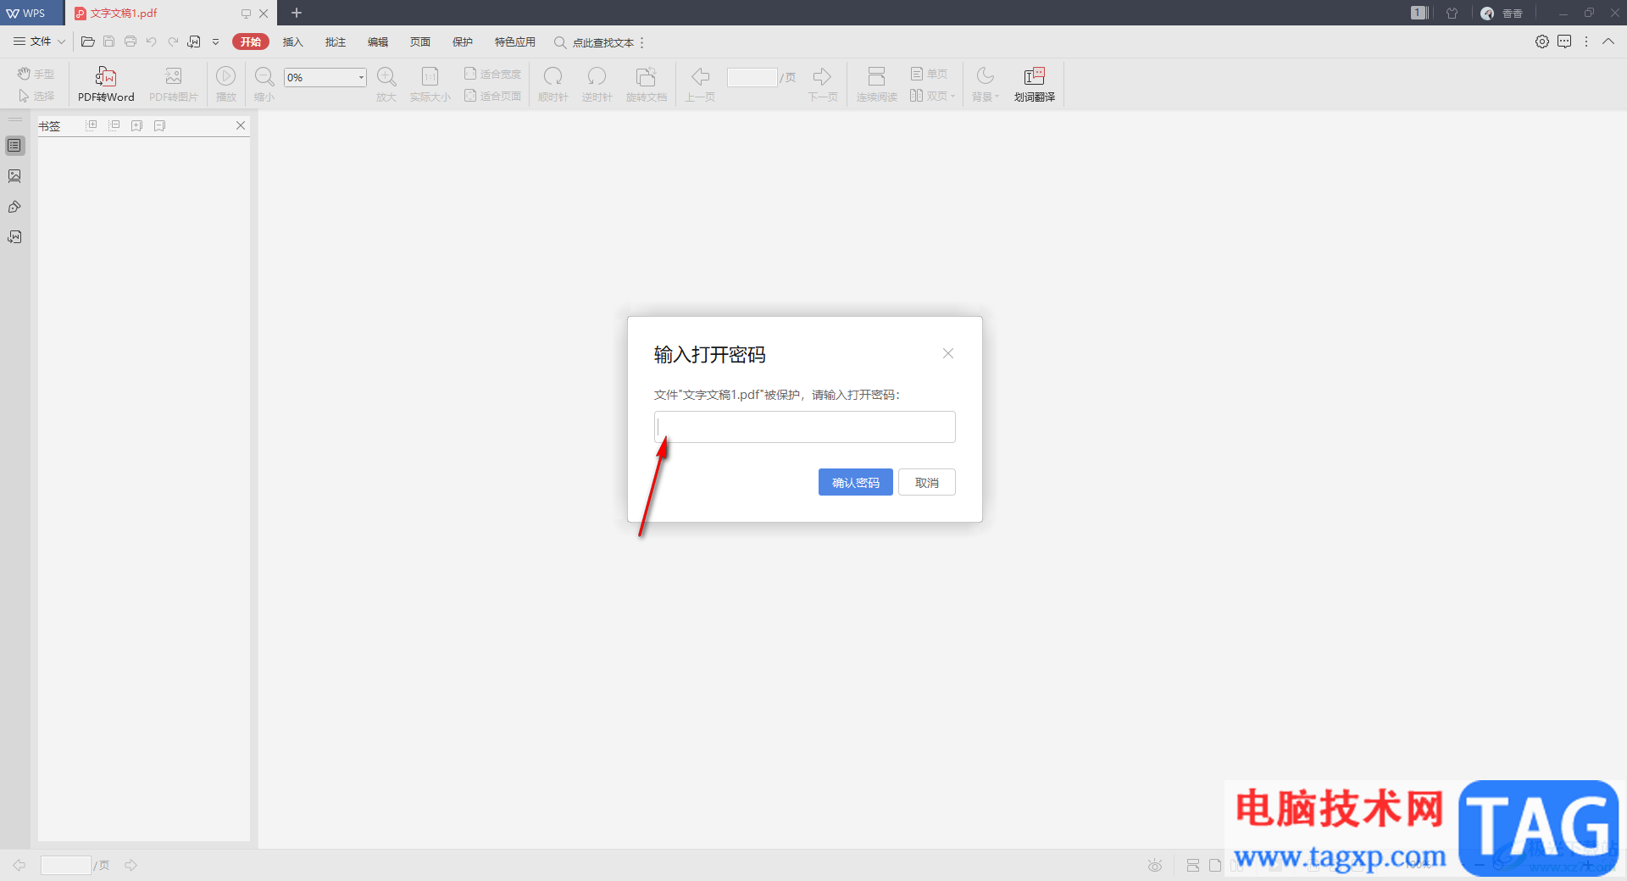Close the 文字文稿1.pdf tab
The height and width of the screenshot is (881, 1627).
(x=264, y=13)
